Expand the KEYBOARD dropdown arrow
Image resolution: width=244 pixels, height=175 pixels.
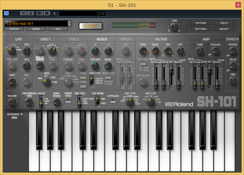22,115
